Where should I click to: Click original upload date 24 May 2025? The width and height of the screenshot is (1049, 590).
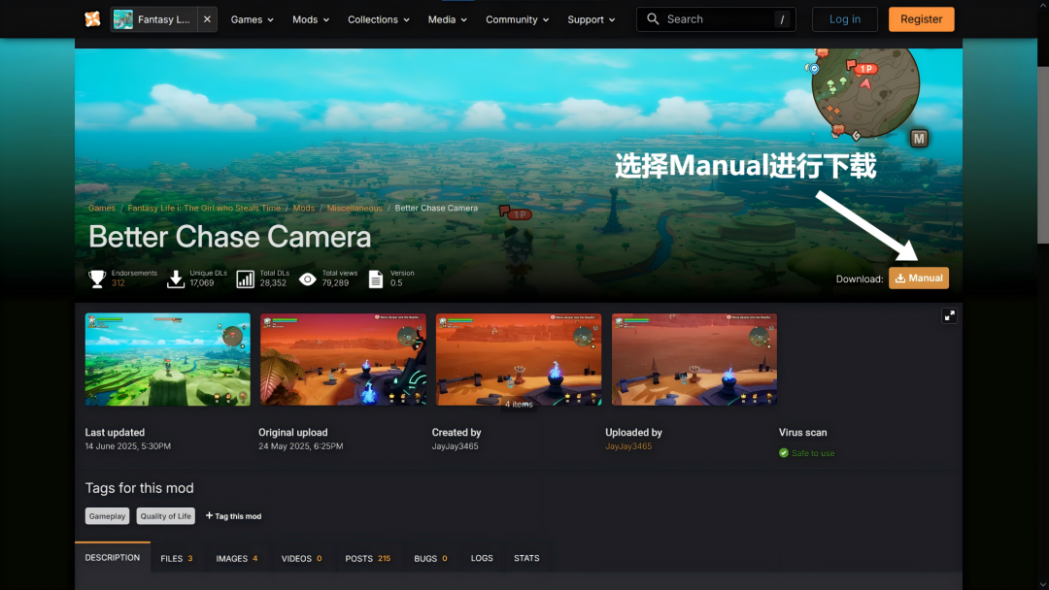coord(301,446)
